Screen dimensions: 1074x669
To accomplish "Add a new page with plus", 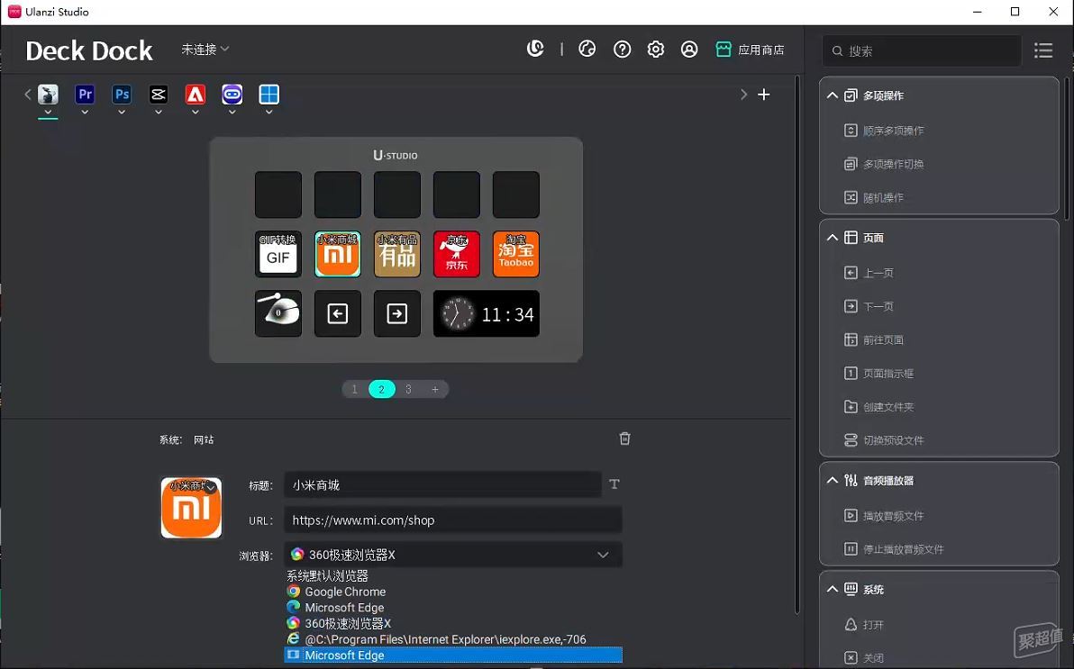I will point(435,389).
